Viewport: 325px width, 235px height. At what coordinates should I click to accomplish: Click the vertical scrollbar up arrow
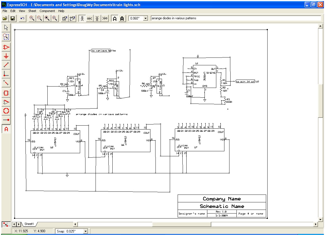pos(321,26)
